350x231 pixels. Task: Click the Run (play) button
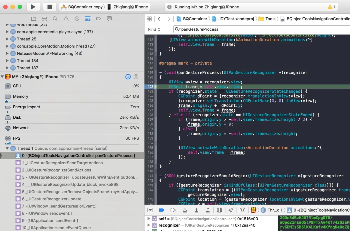tap(33, 7)
